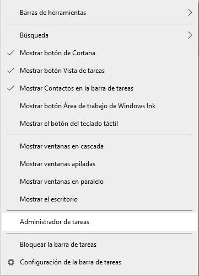The height and width of the screenshot is (276, 199).
Task: Toggle Mostrar Contactos en la barra de tareas
Action: pyautogui.click(x=99, y=88)
